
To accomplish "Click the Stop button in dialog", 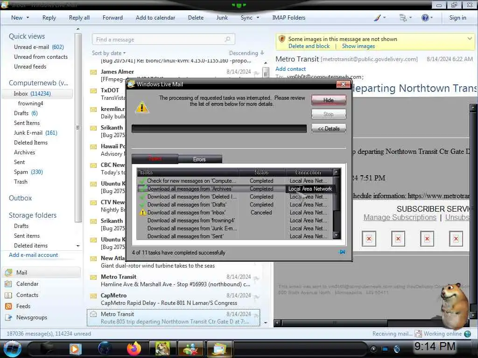I will pyautogui.click(x=329, y=114).
